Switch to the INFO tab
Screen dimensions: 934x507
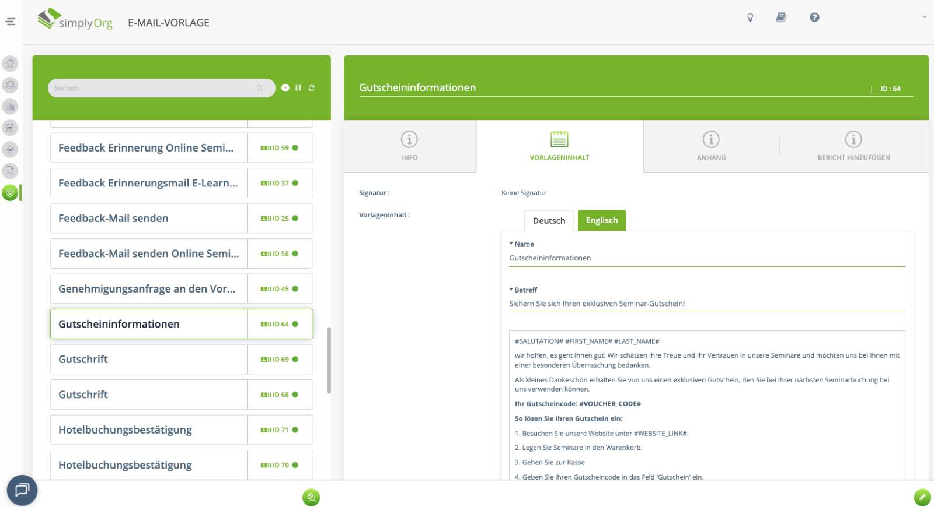click(x=409, y=146)
